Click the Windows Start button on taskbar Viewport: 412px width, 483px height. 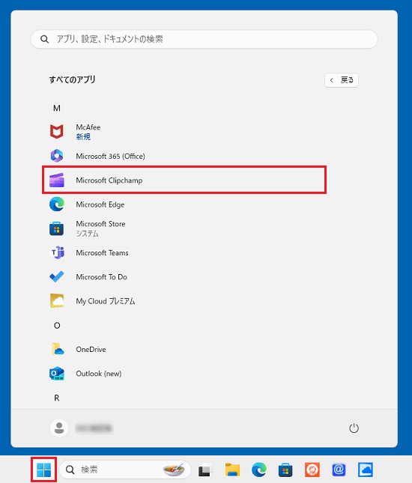click(43, 470)
